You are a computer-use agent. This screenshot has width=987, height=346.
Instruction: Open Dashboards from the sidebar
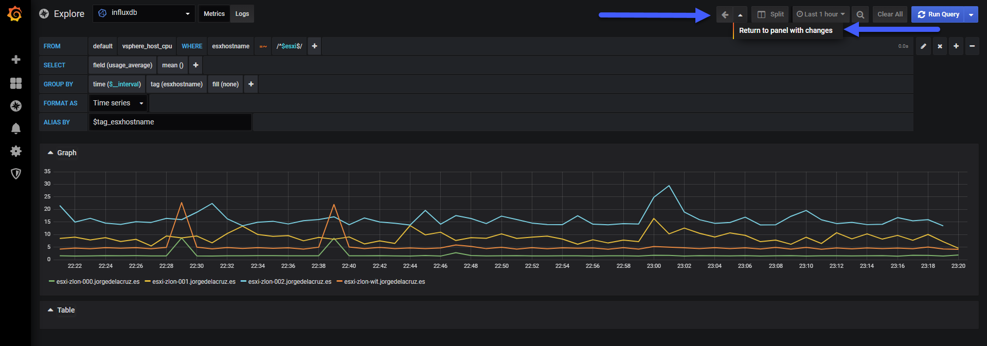pyautogui.click(x=16, y=83)
